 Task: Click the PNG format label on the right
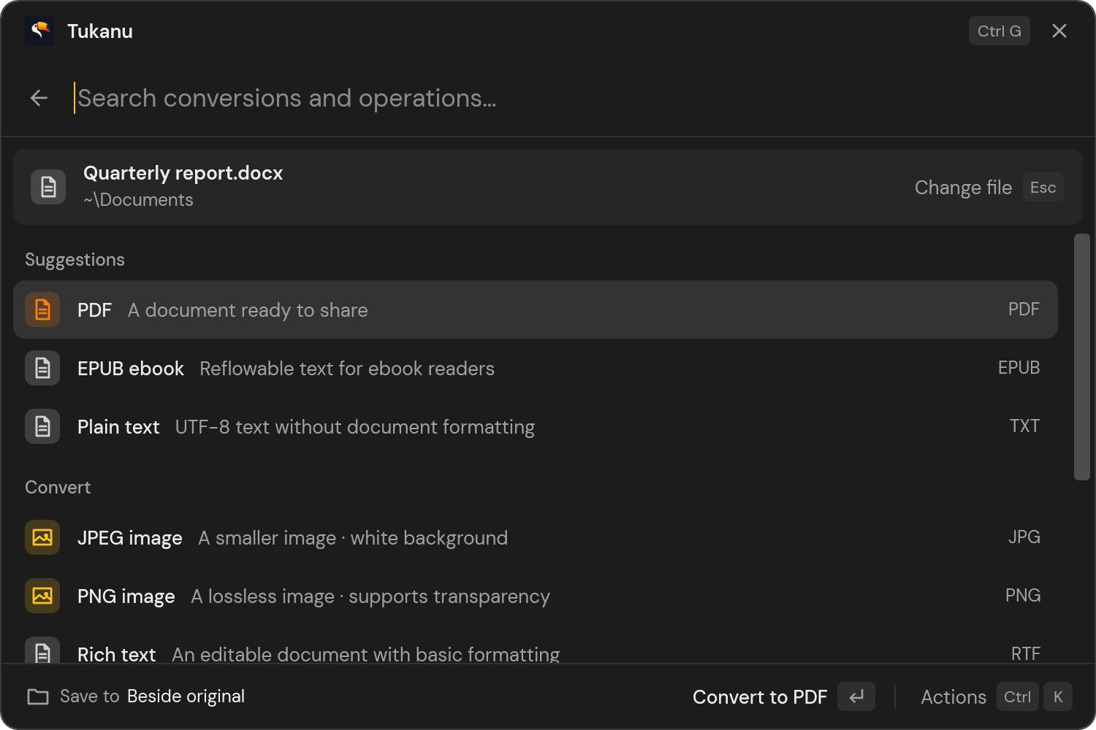pos(1023,596)
